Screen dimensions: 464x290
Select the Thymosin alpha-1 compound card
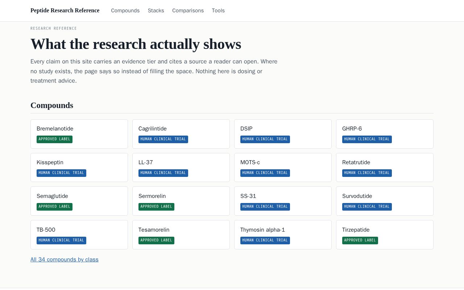pyautogui.click(x=283, y=235)
